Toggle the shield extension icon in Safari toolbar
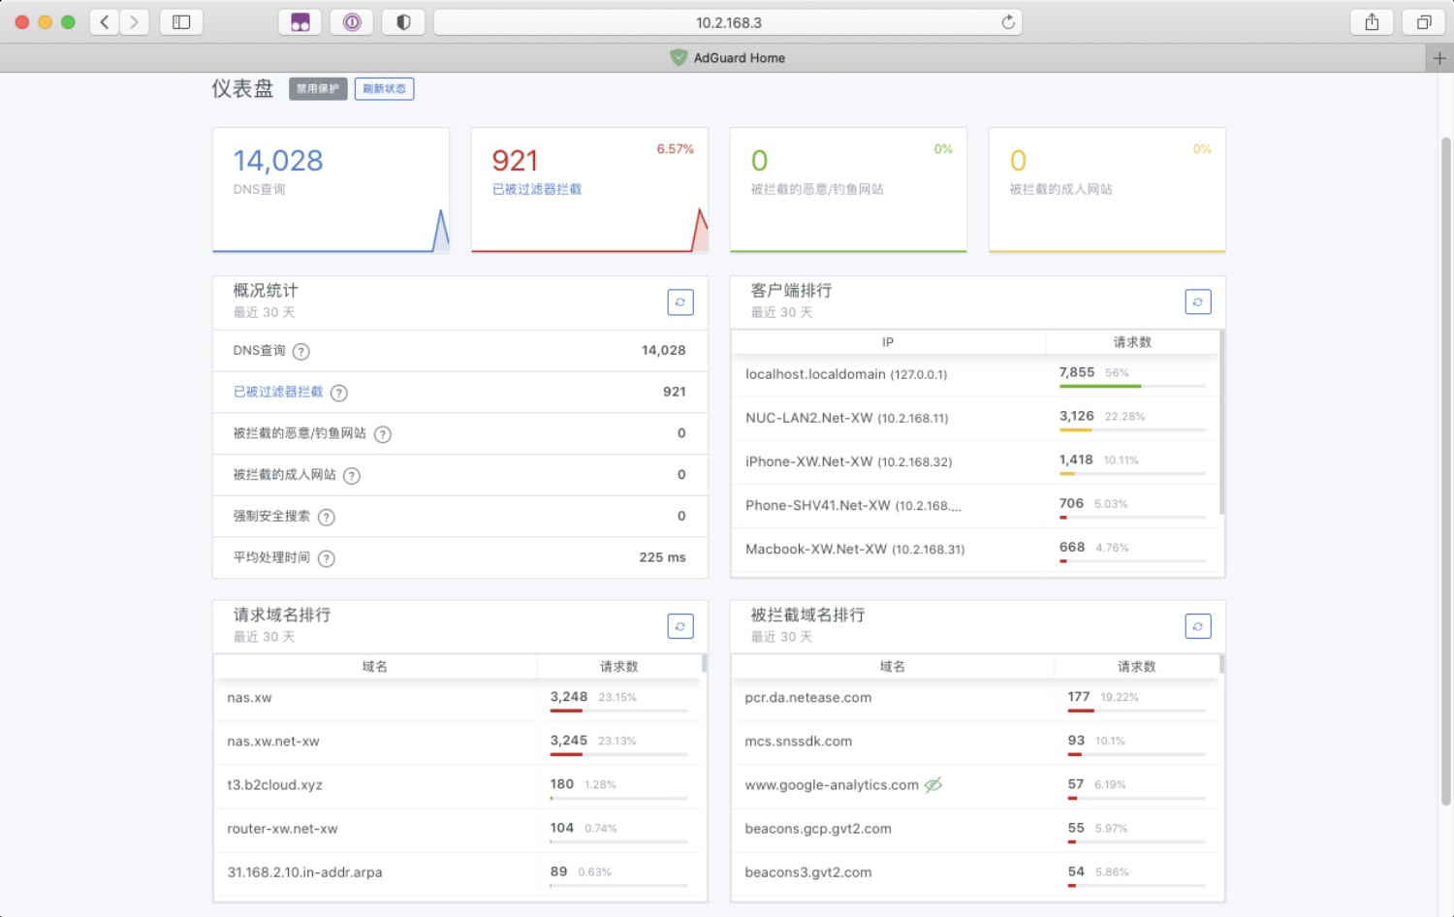The height and width of the screenshot is (917, 1454). point(403,21)
